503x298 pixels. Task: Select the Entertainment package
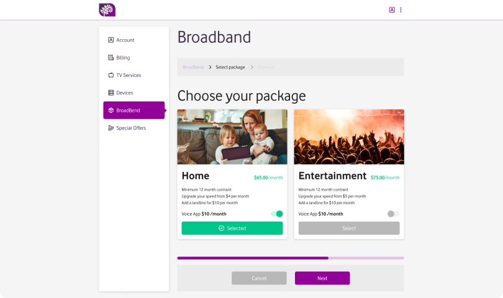349,228
